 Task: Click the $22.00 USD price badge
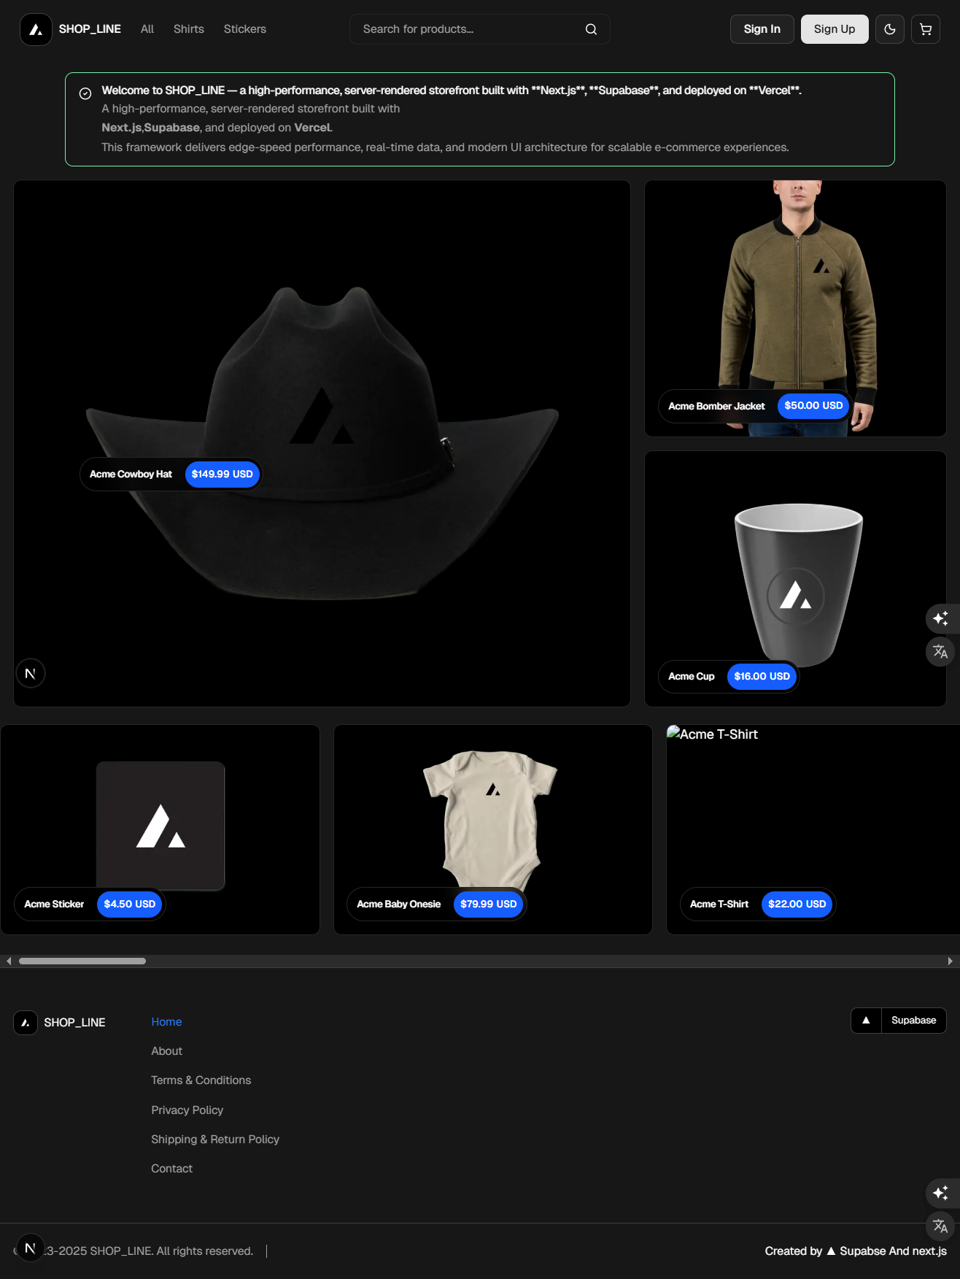(797, 904)
